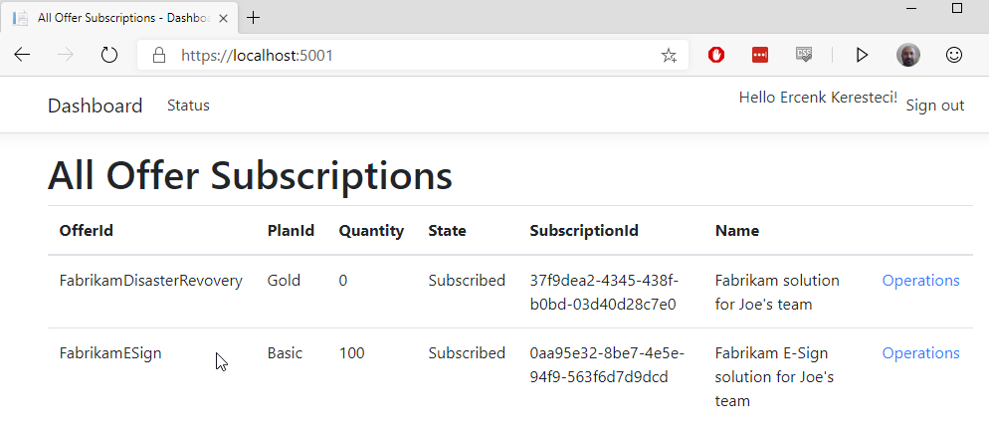This screenshot has width=989, height=431.
Task: Go back with the browser back arrow
Action: click(x=22, y=56)
